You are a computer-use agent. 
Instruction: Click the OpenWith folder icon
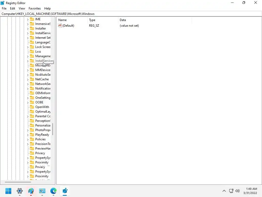[x=32, y=107]
